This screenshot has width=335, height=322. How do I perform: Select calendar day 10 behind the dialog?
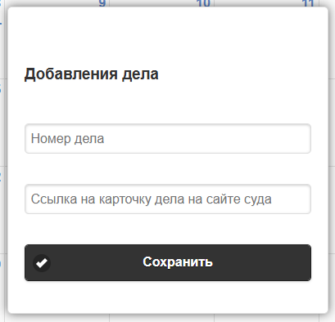pyautogui.click(x=203, y=3)
